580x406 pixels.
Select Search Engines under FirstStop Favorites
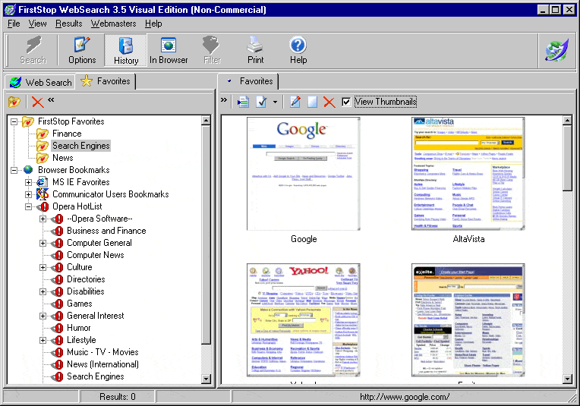[81, 146]
